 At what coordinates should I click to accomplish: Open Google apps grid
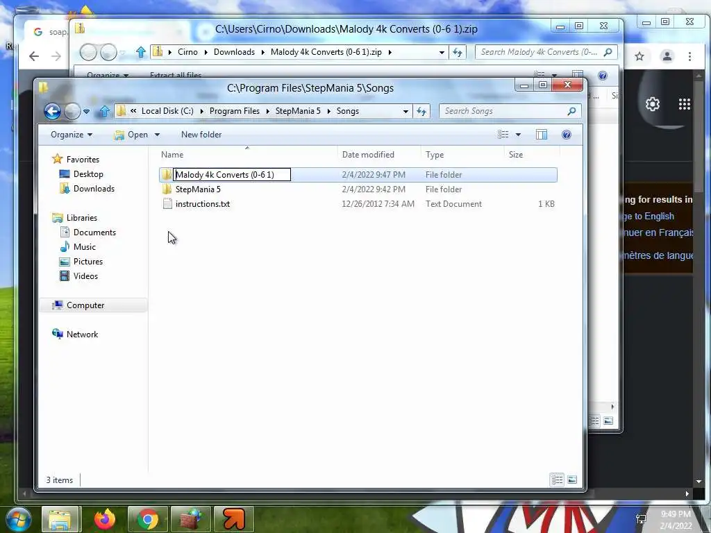click(x=684, y=104)
